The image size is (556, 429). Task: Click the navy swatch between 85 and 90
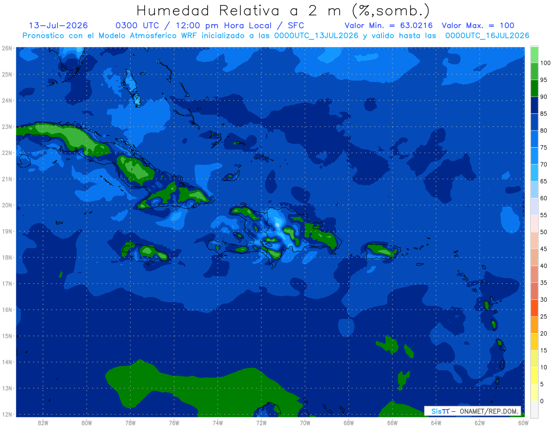pyautogui.click(x=534, y=106)
